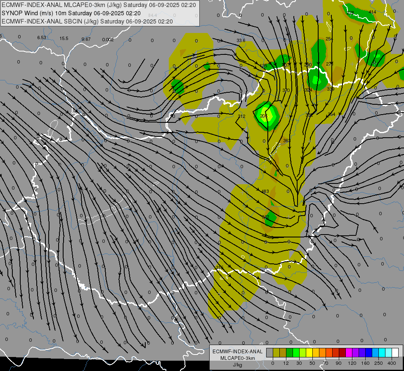Click the map value 354

[x=332, y=114]
